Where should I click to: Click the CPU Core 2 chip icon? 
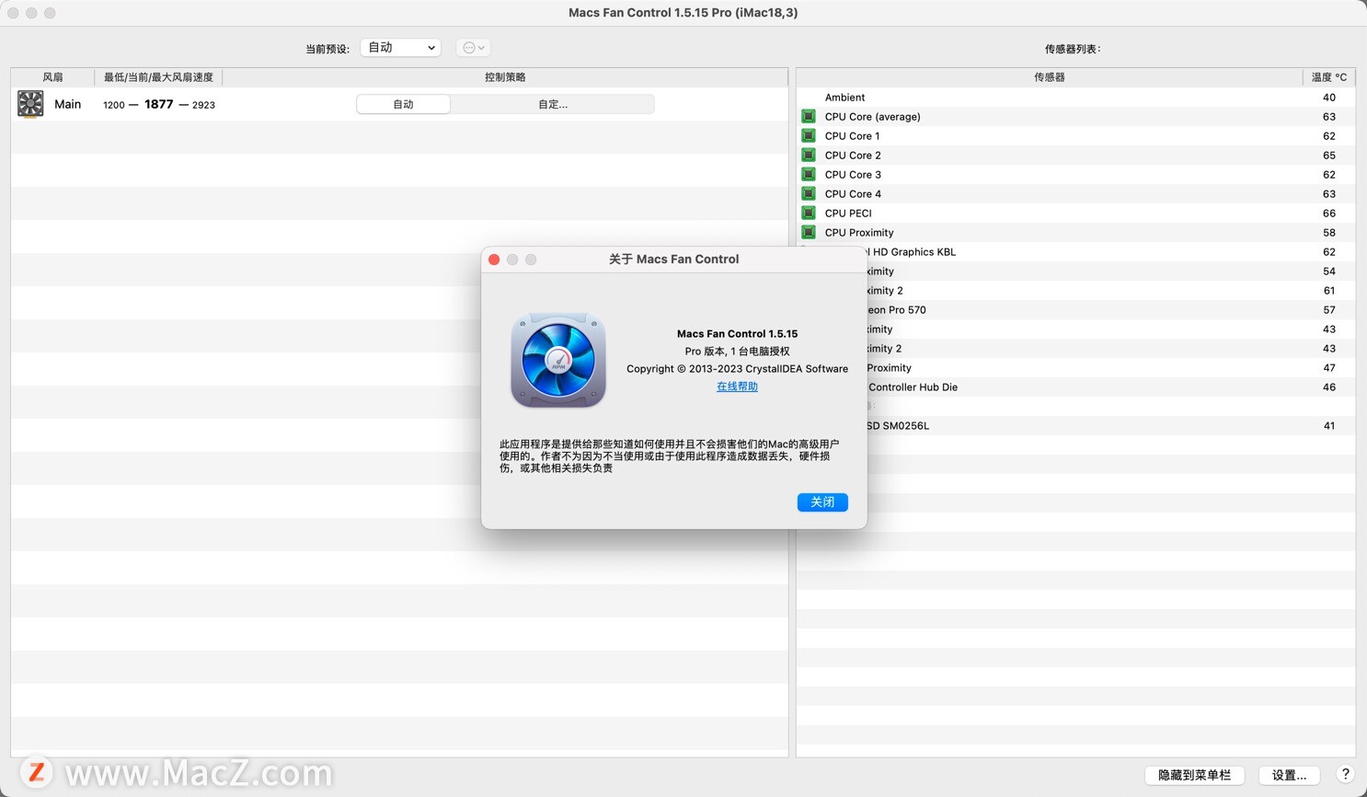(809, 156)
